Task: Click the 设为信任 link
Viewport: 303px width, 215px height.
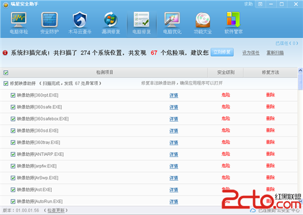Action: point(251,53)
